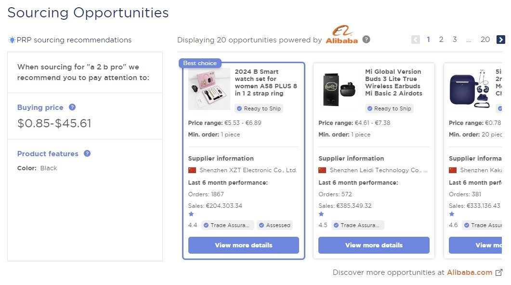Image resolution: width=511 pixels, height=285 pixels.
Task: Jump to page 20
Action: (x=485, y=39)
